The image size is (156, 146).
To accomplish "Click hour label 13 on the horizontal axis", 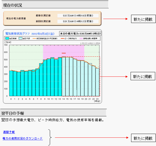I will (60, 99).
